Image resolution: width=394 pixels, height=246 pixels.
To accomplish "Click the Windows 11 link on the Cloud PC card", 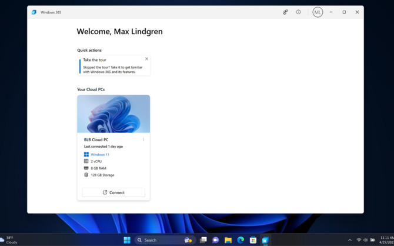I will click(x=100, y=154).
